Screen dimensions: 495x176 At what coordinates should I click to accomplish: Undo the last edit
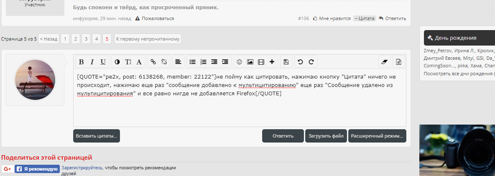tap(300, 62)
